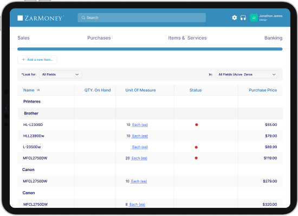Open MFCL2750DW item priced $320.00

(35, 205)
